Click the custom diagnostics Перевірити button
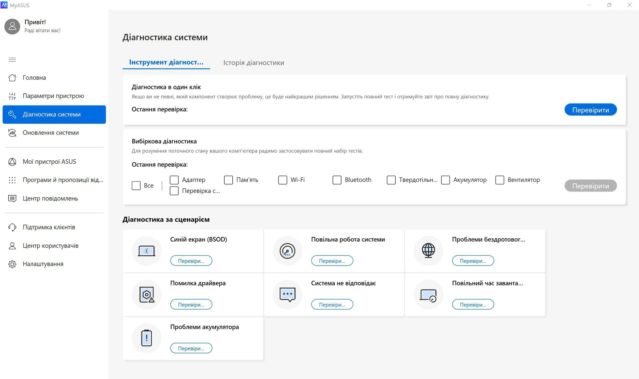 pyautogui.click(x=590, y=186)
